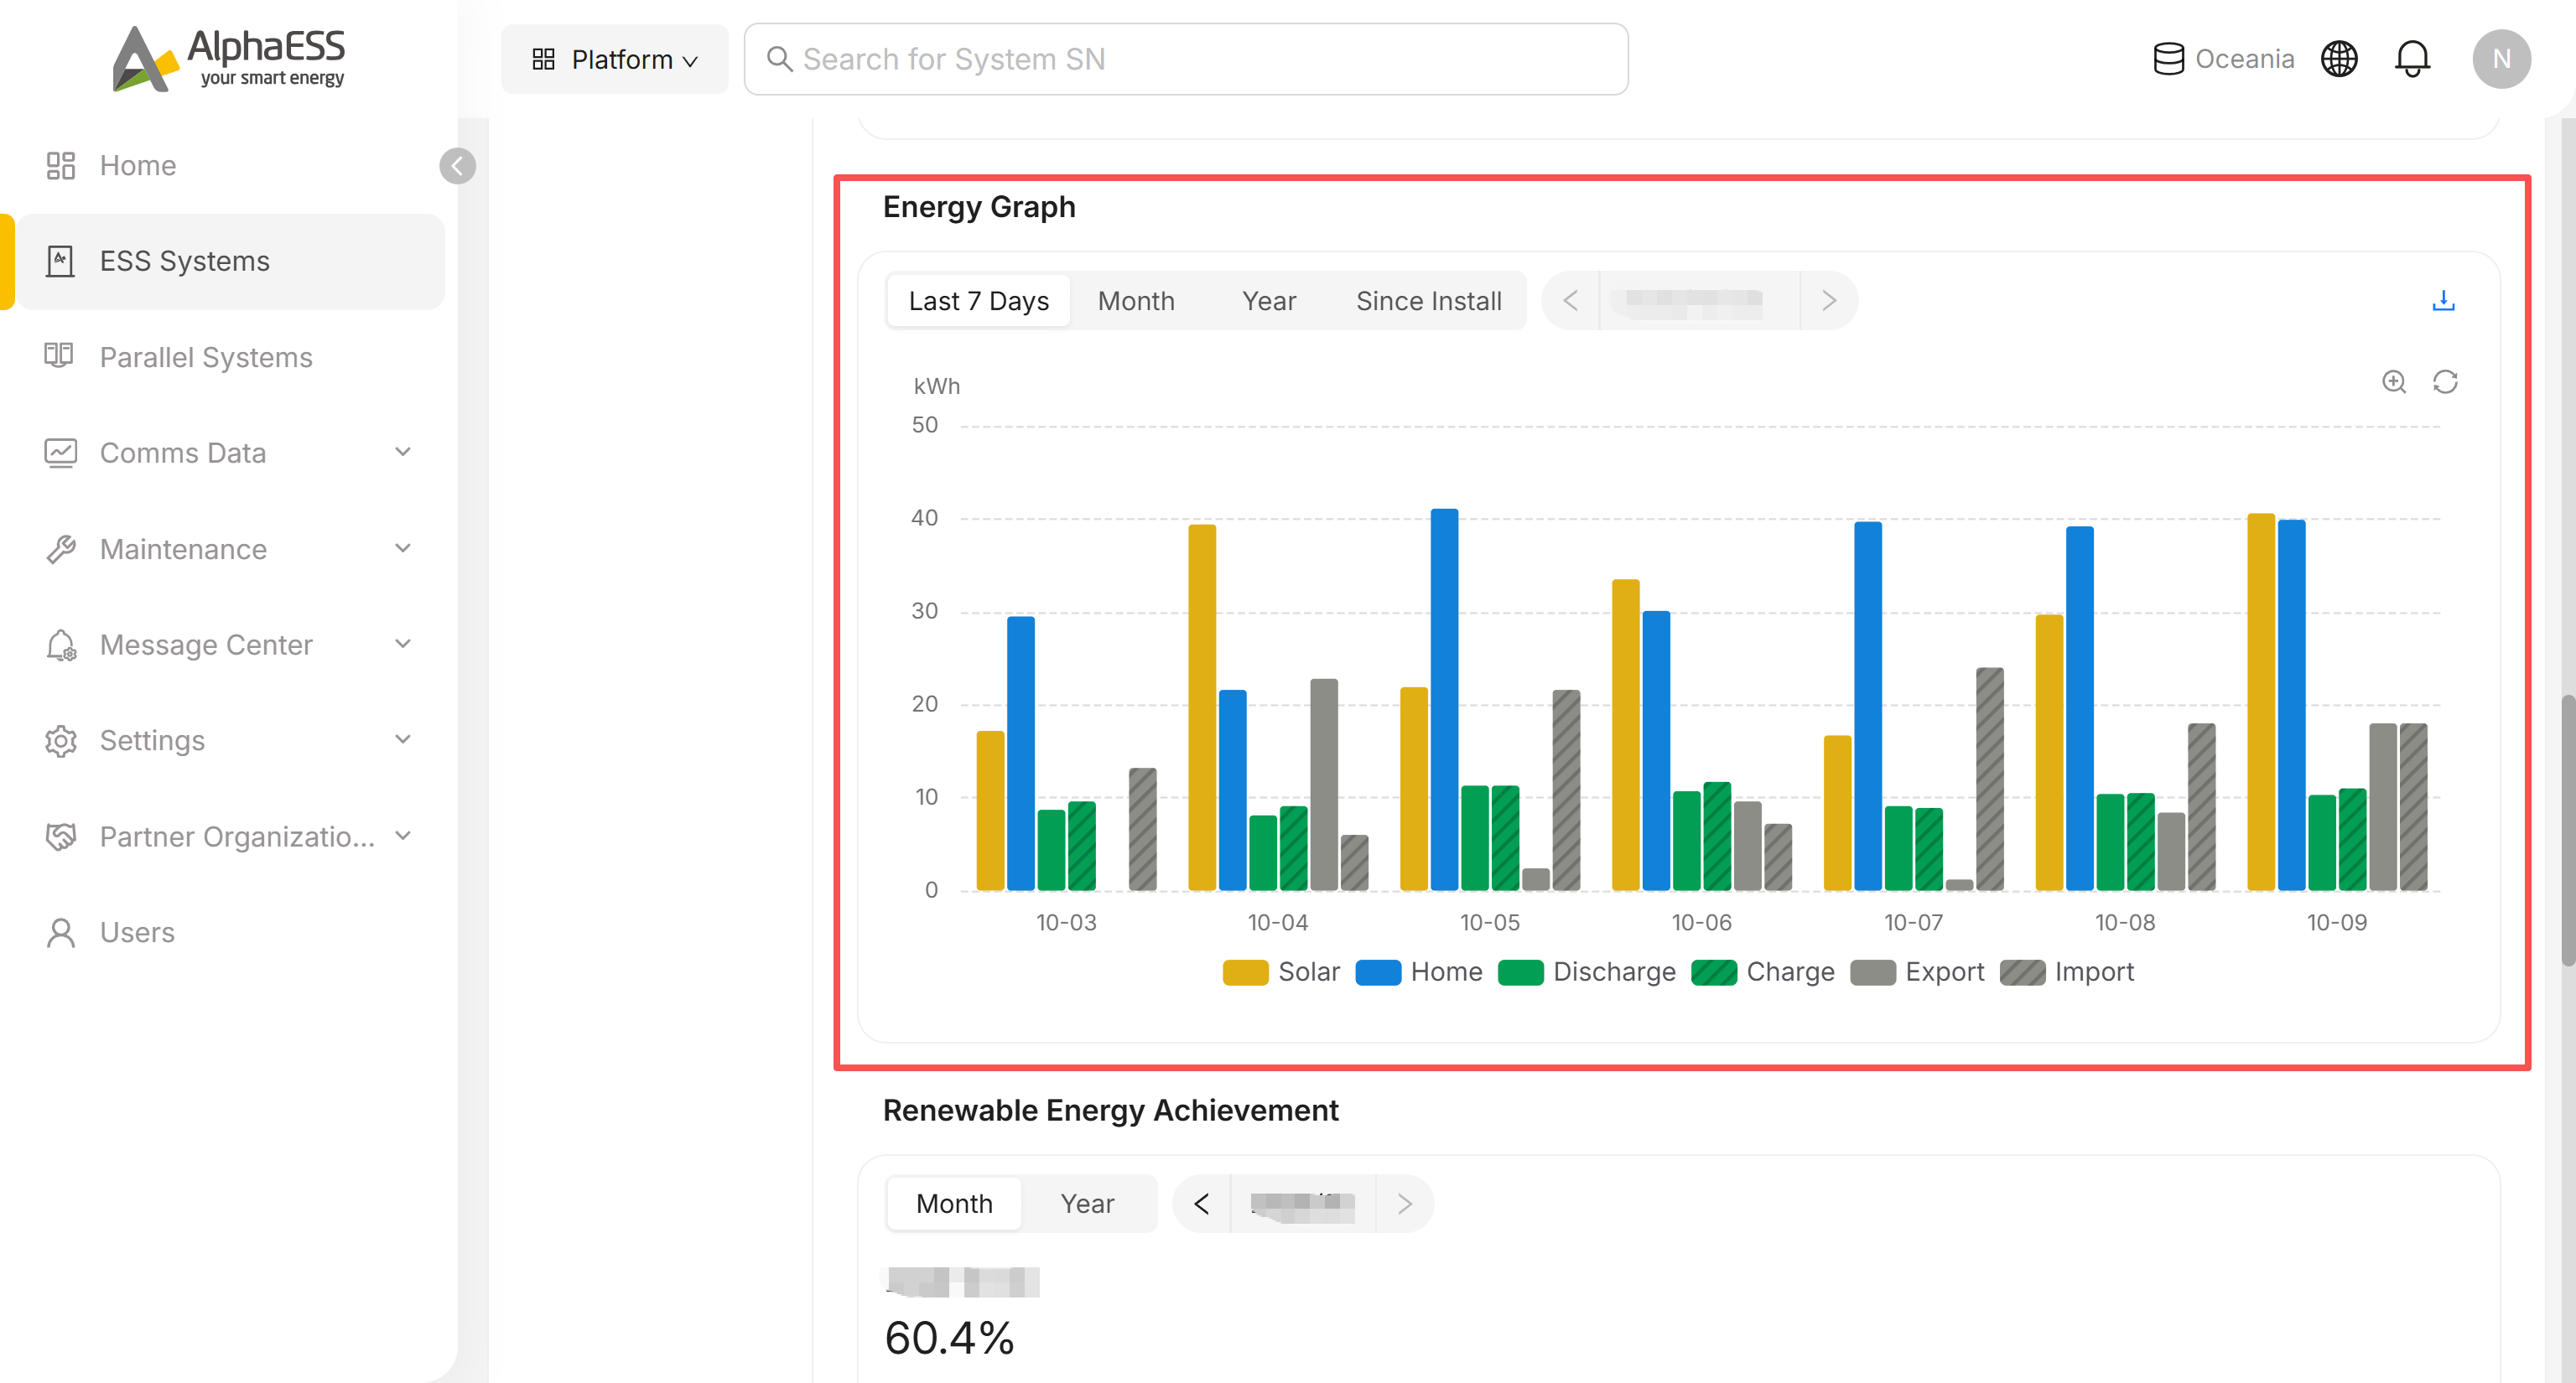Open the Platform dropdown
The image size is (2576, 1383).
(x=614, y=59)
